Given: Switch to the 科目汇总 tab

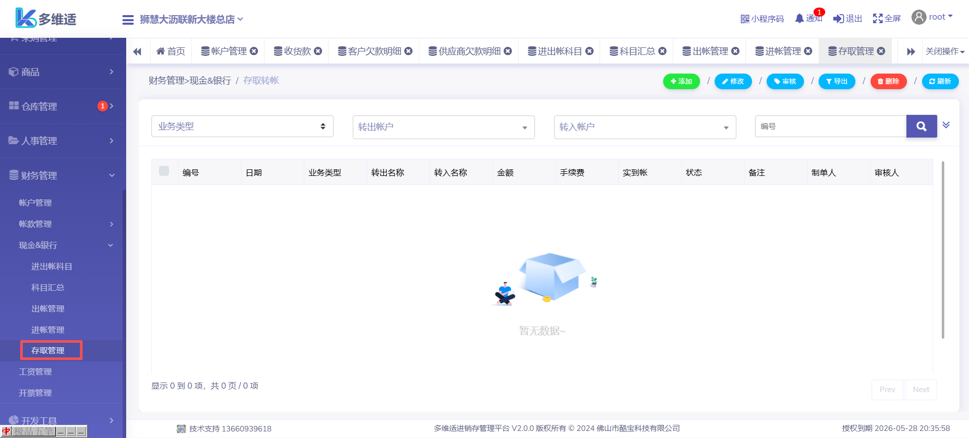Looking at the screenshot, I should pos(637,51).
